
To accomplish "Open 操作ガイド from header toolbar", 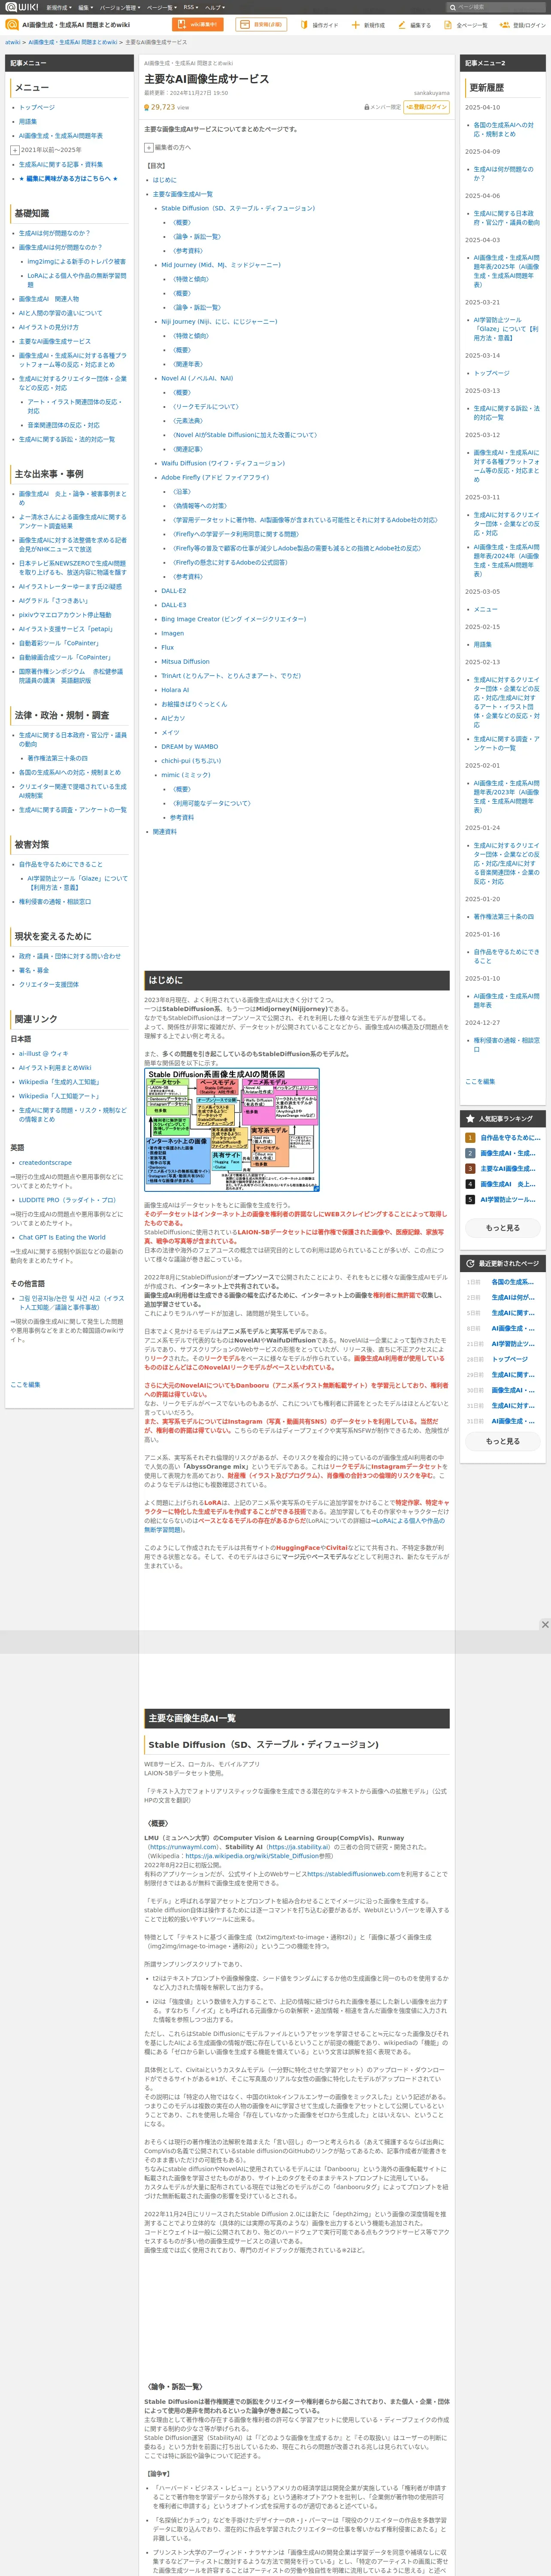I will pos(319,25).
